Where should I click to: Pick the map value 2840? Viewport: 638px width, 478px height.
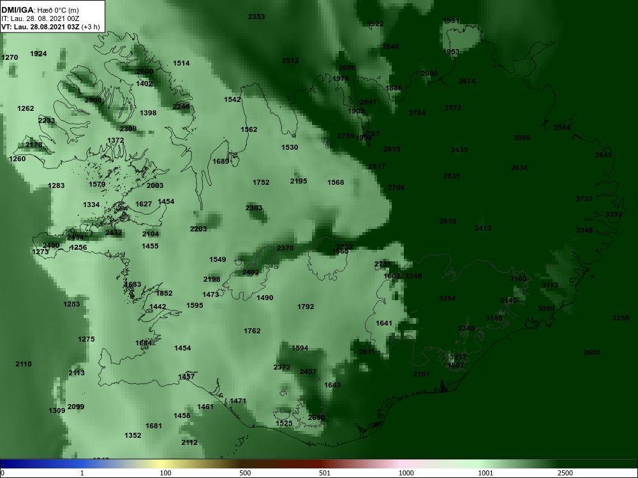click(390, 47)
